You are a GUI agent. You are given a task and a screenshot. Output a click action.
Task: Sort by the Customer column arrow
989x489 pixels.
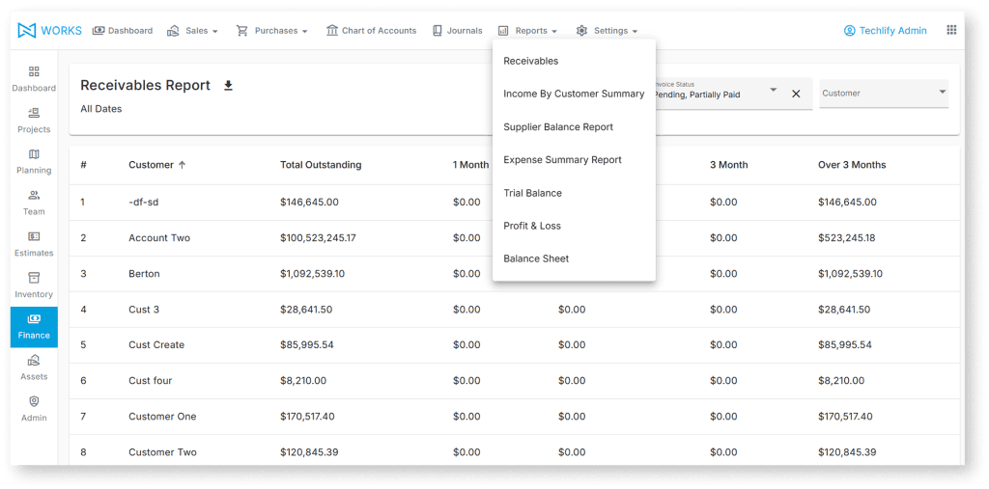coord(183,165)
